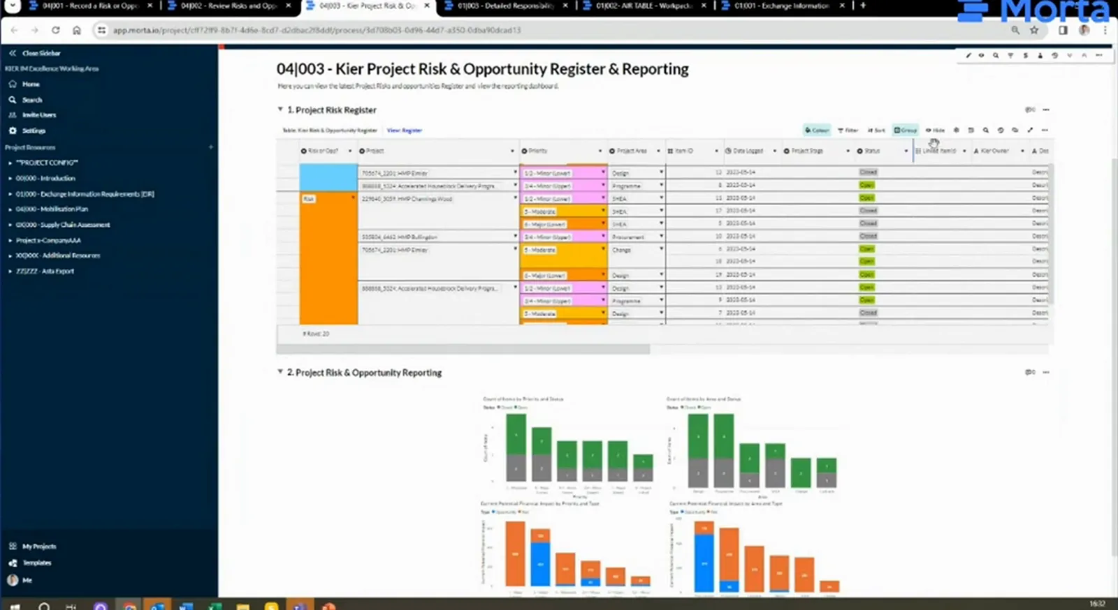Toggle the Colour option in the table toolbar
The height and width of the screenshot is (610, 1118).
[816, 130]
